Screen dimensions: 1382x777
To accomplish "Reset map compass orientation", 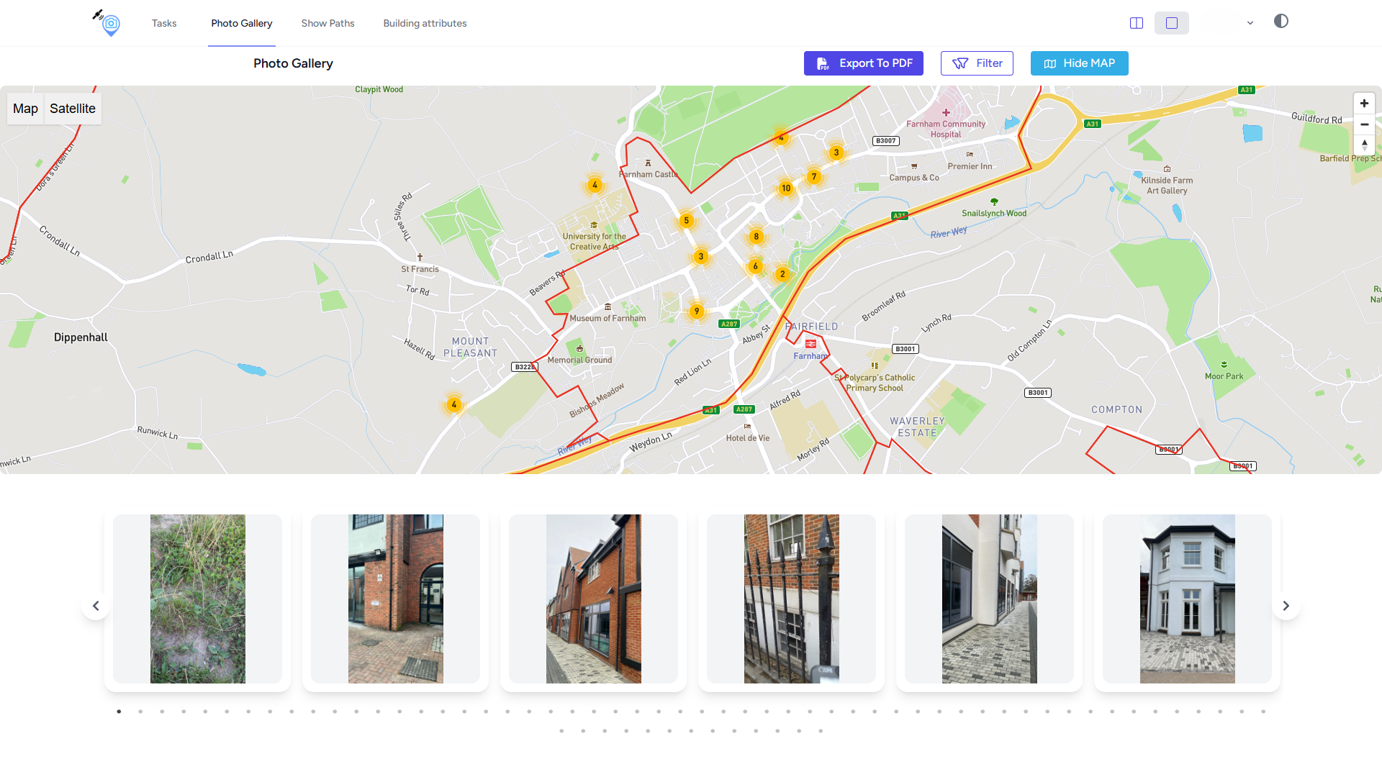I will pyautogui.click(x=1364, y=145).
